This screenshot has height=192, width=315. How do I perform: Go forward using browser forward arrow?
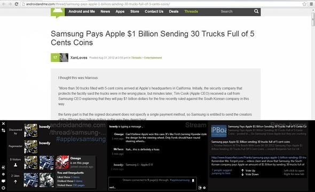(10, 4)
